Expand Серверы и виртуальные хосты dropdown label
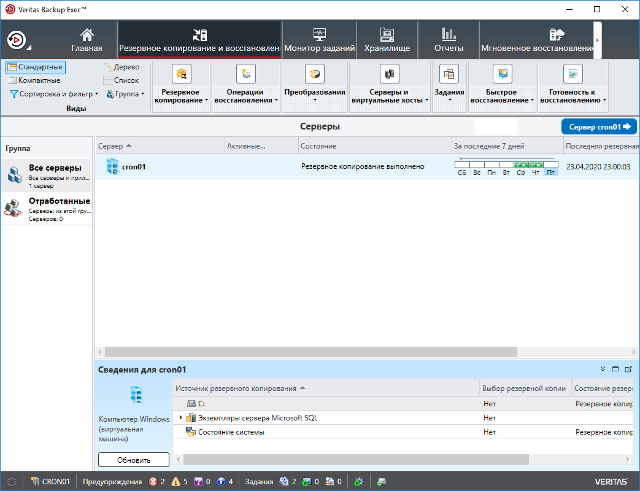640x491 pixels. coord(390,96)
